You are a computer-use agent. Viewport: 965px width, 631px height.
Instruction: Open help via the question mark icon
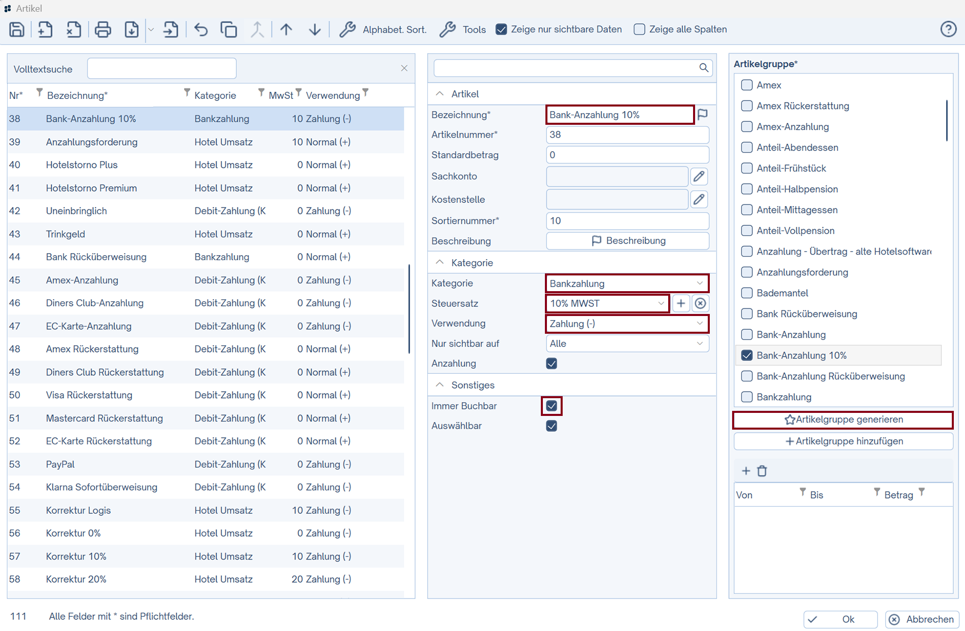948,29
